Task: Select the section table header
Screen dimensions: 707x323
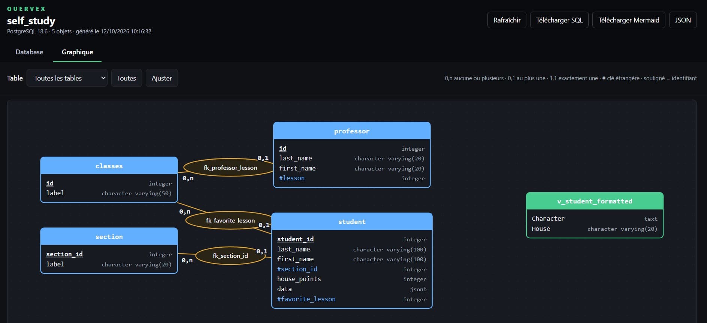Action: 109,236
